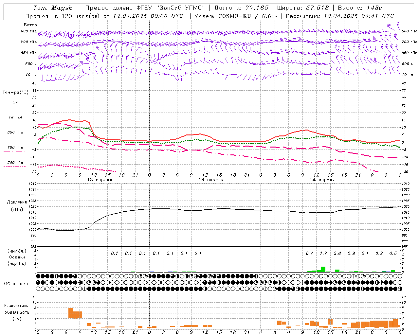The height and width of the screenshot is (335, 419).
Task: Click the Конвективн. label of convective cloud panel
Action: (17, 306)
